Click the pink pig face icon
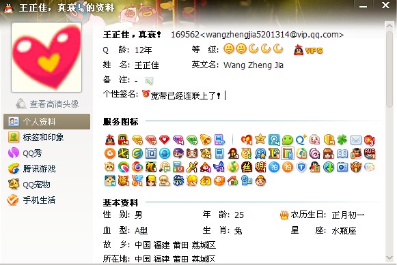Screen dimensions: 397x265 [315, 140]
